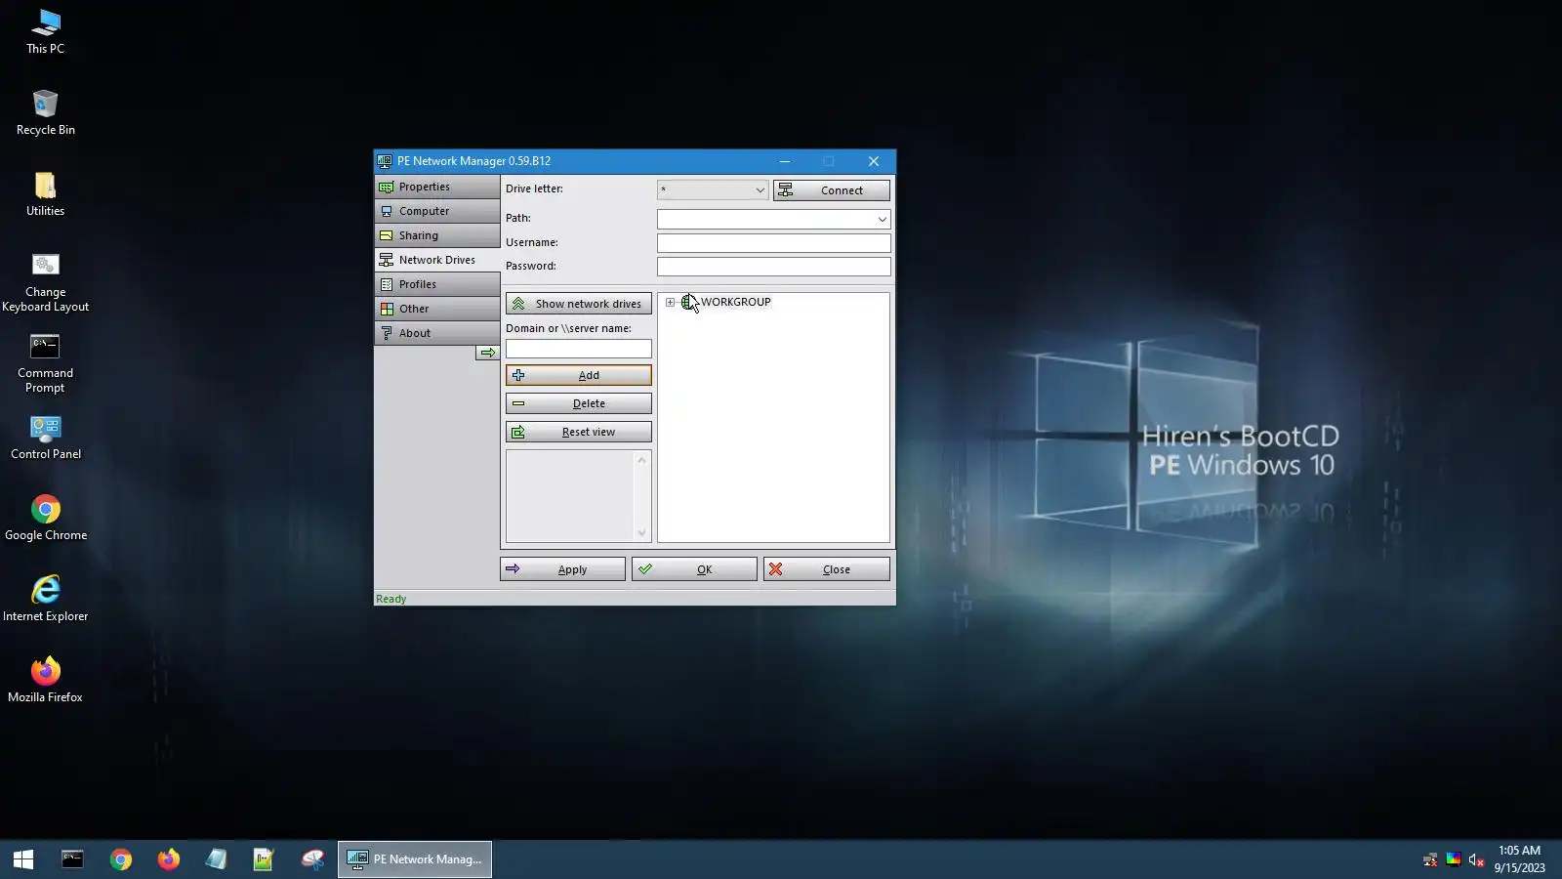
Task: Click the rainbow color monitor tray icon
Action: coord(1454,859)
